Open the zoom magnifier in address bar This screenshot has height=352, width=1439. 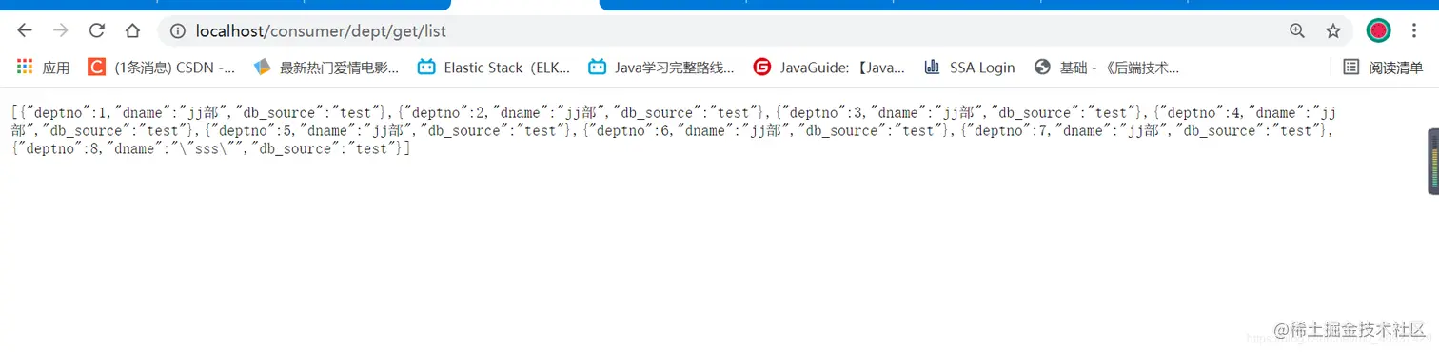pos(1297,31)
